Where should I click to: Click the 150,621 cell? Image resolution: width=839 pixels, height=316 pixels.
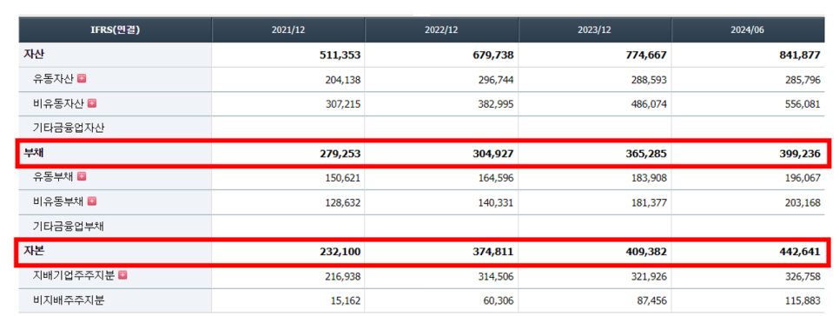(343, 178)
